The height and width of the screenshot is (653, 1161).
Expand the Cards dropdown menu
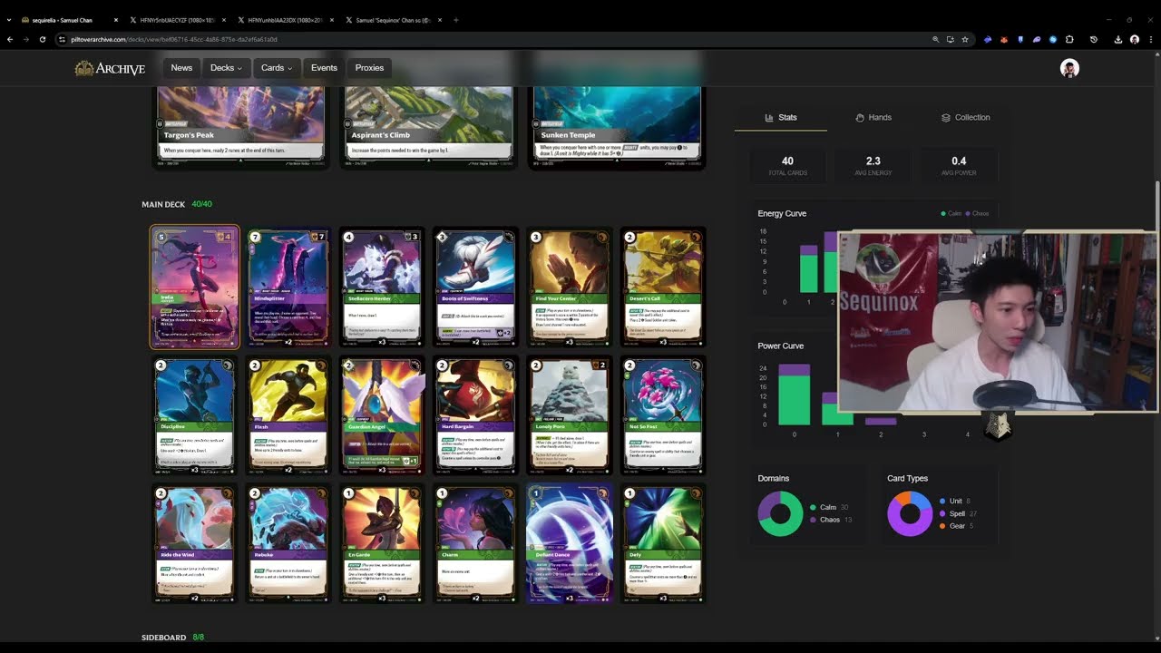277,68
